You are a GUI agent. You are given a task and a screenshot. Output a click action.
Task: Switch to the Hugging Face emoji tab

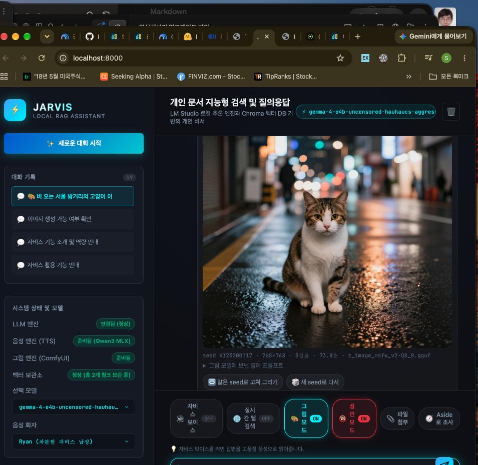(x=188, y=37)
